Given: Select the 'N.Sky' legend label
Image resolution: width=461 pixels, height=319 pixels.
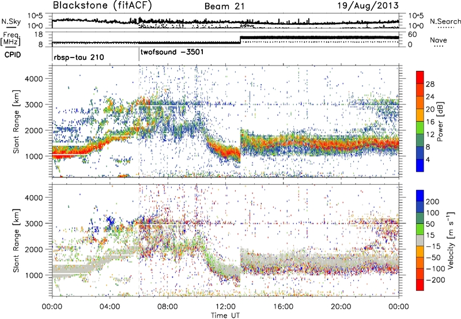Looking at the screenshot, I should coord(11,21).
